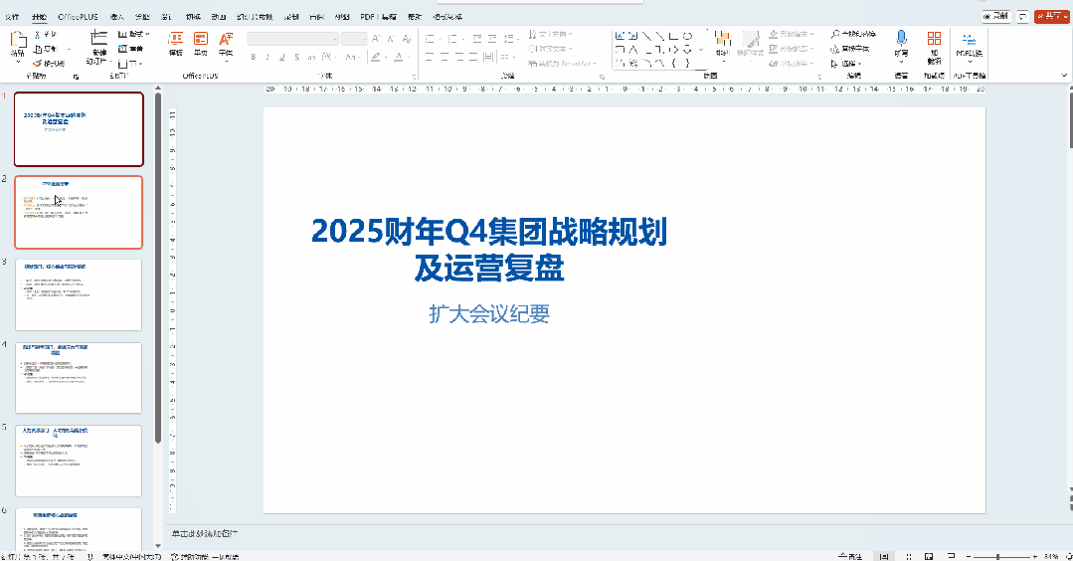Open the comments pane icon
The image size is (1073, 561).
pyautogui.click(x=1022, y=17)
